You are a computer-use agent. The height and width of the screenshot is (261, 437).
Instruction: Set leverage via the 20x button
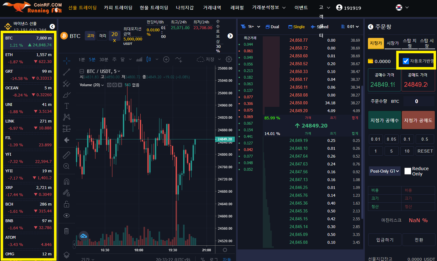tap(114, 36)
